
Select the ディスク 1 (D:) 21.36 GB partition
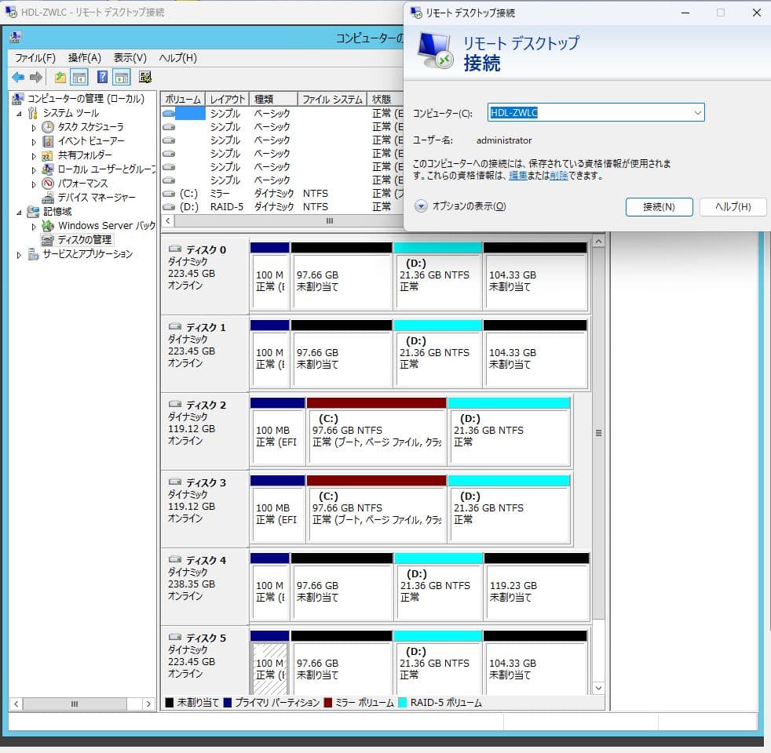click(x=437, y=353)
